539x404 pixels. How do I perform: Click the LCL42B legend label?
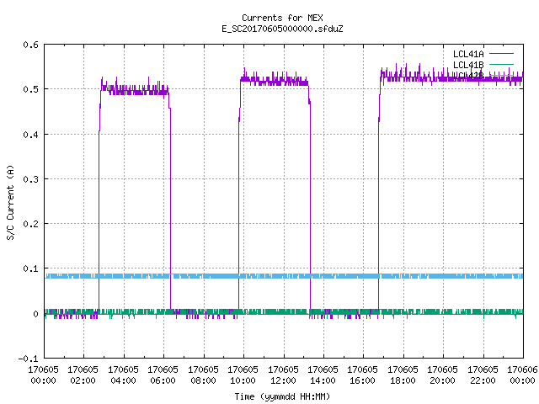click(x=468, y=76)
